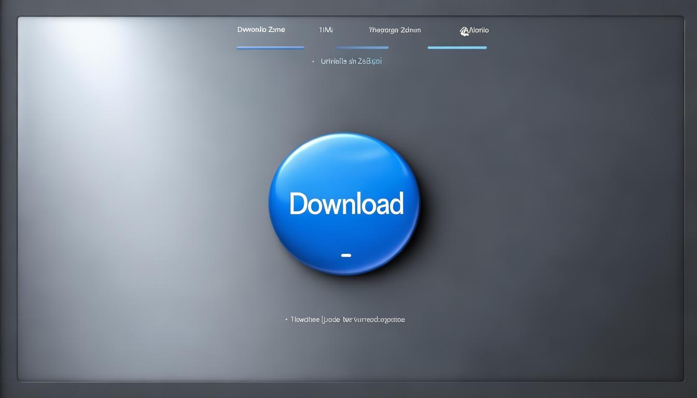Click the bullet before Urinialle sh ZeB.col

313,61
